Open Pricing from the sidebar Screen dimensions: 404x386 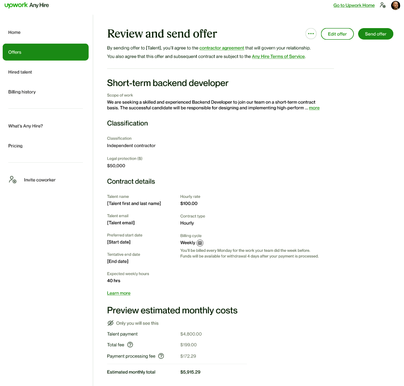pyautogui.click(x=15, y=146)
